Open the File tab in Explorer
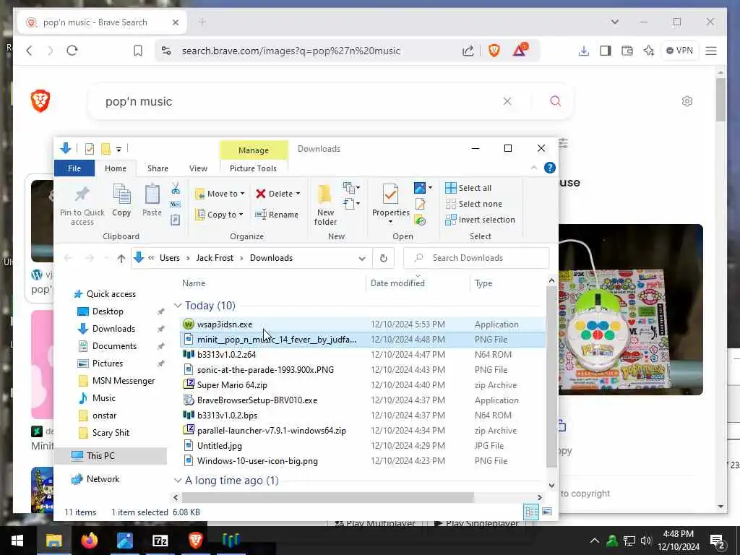The height and width of the screenshot is (555, 740). click(x=74, y=168)
